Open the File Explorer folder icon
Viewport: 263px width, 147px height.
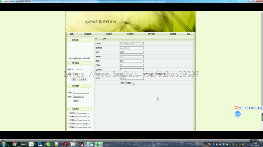point(73,144)
